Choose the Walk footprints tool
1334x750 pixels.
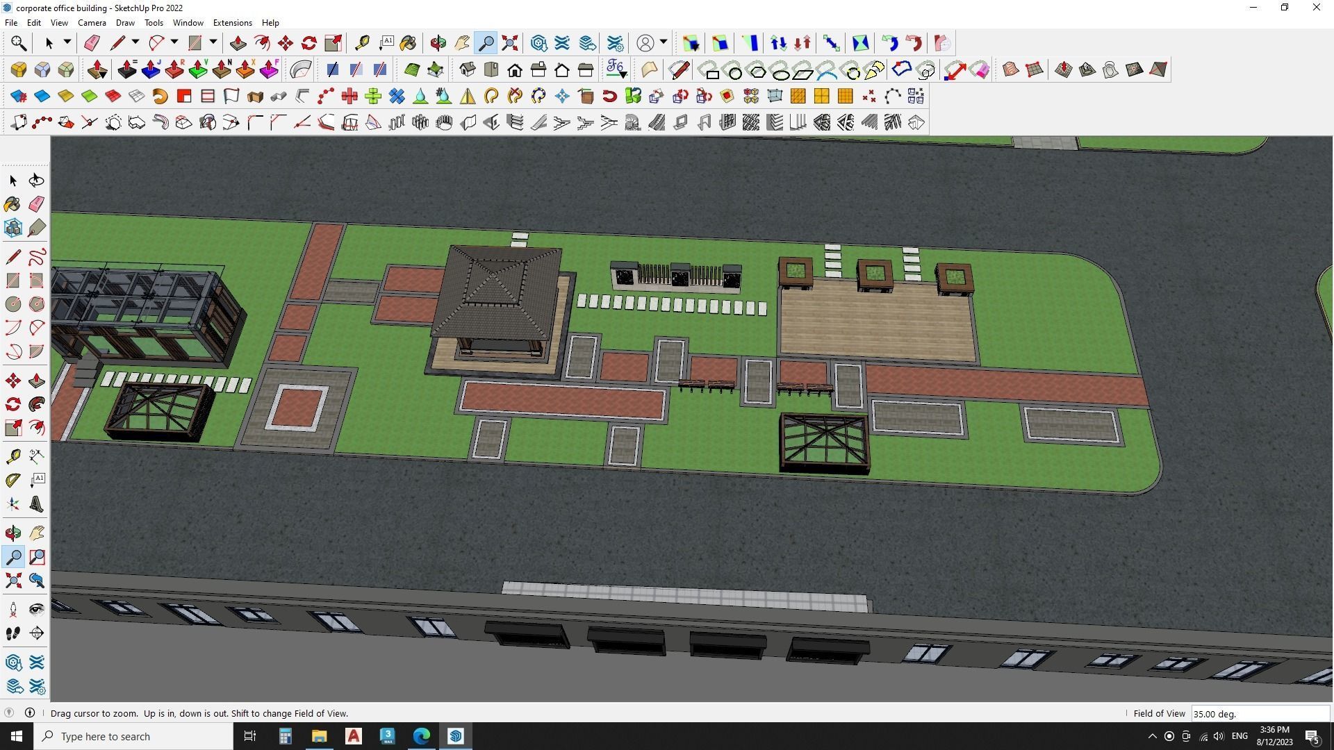click(13, 633)
